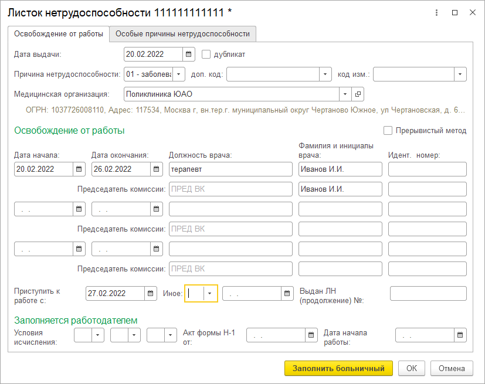The height and width of the screenshot is (384, 485).
Task: Click doctor name field in терапевт row
Action: (340, 169)
